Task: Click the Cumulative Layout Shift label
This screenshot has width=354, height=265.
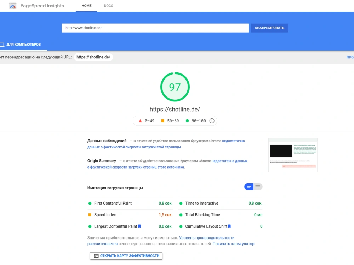Action: point(206,226)
